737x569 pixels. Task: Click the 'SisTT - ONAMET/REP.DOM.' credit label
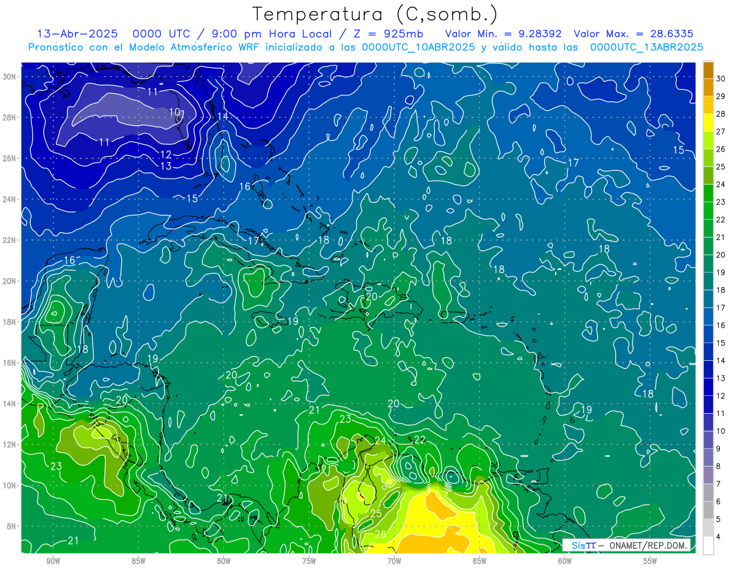(x=626, y=545)
